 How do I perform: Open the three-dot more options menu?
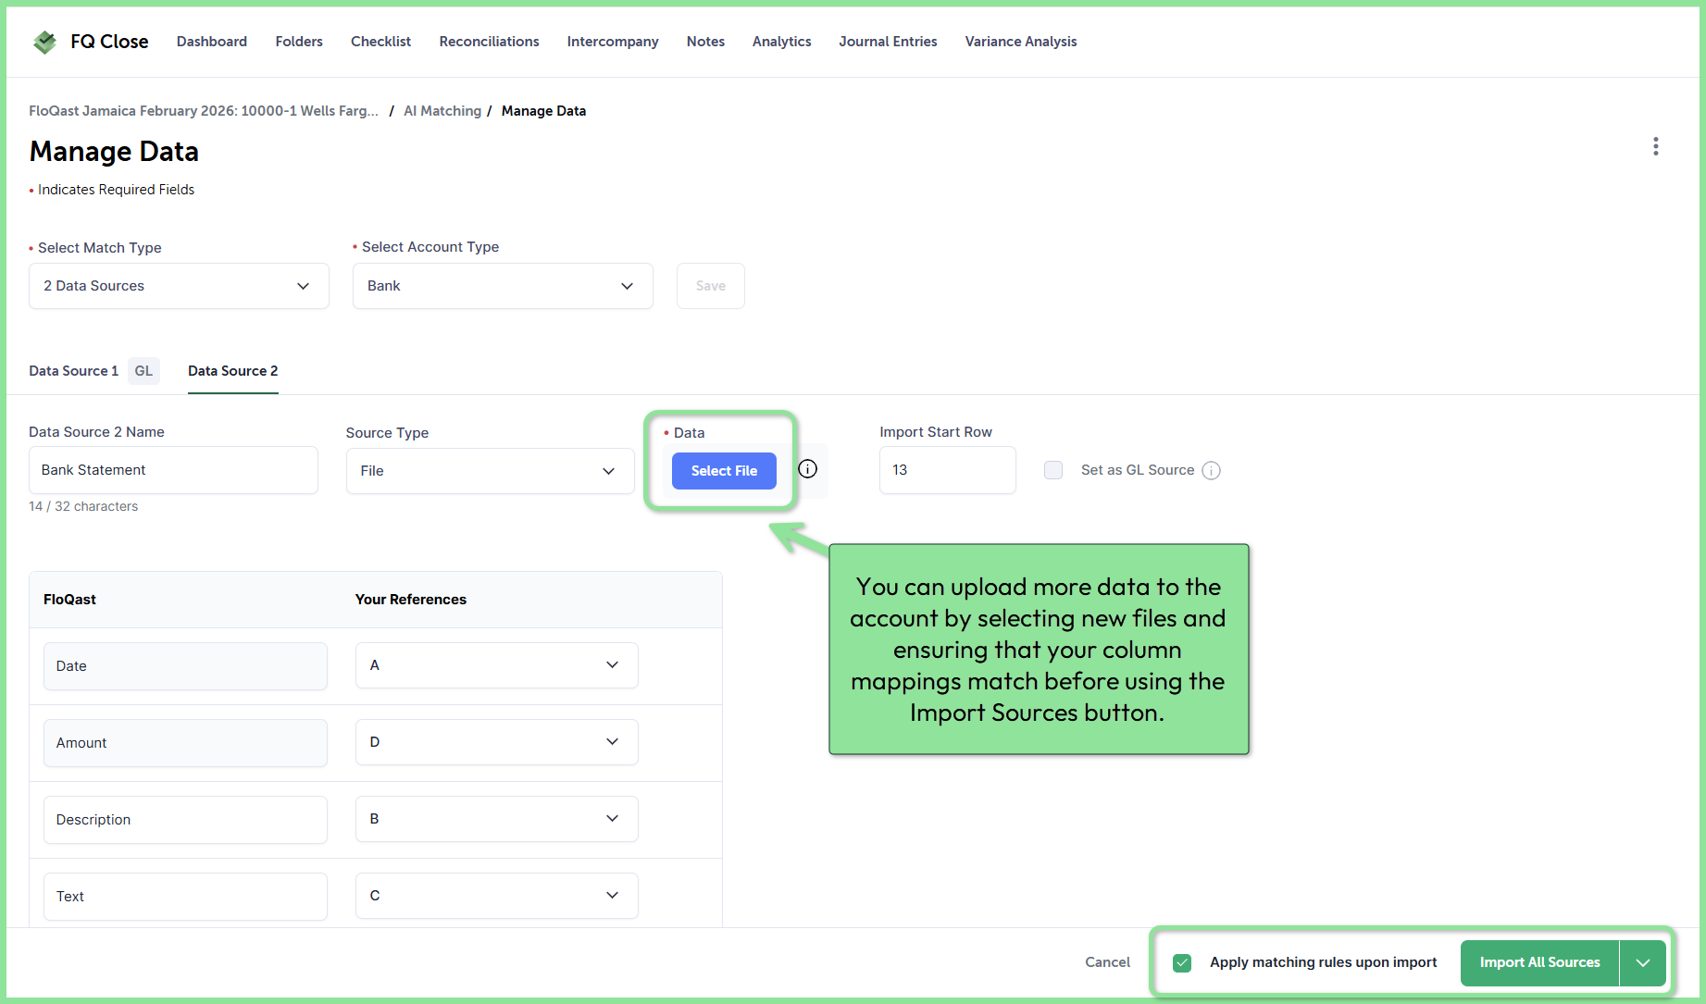tap(1655, 146)
